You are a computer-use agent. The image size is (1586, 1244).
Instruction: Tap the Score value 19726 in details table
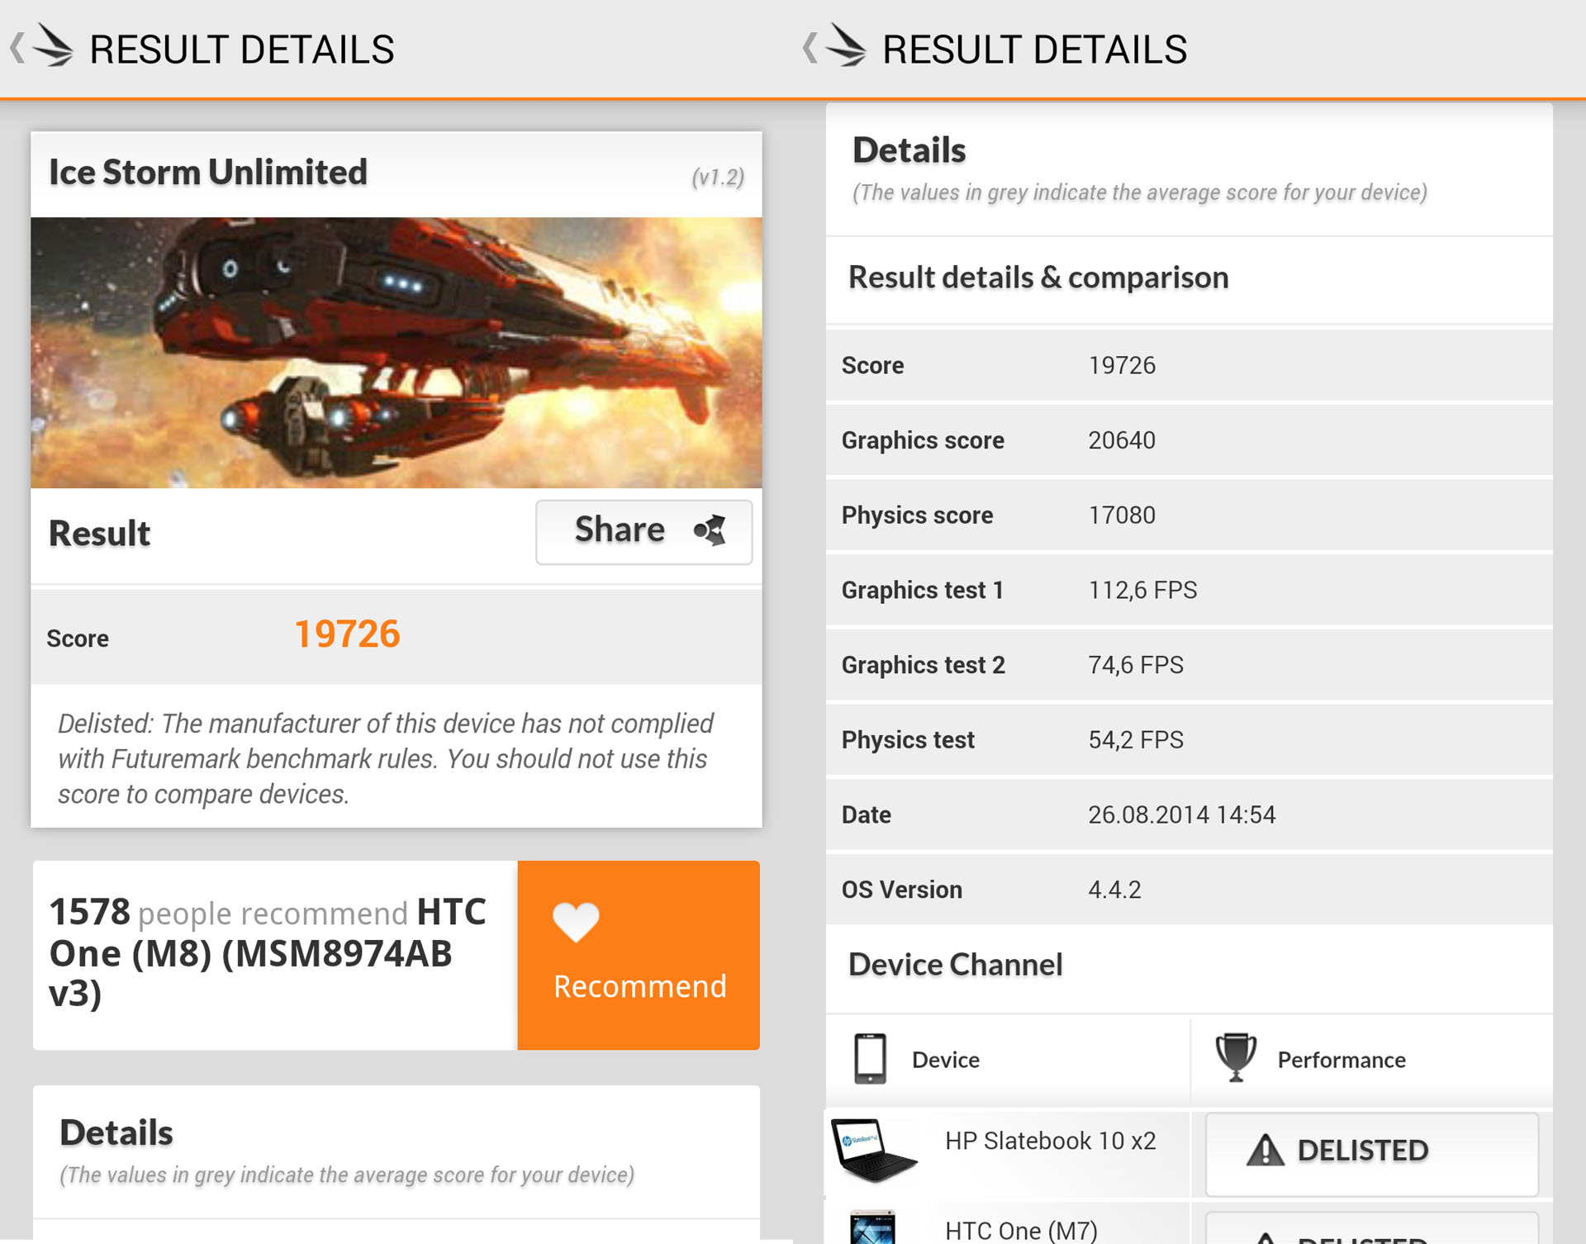[1122, 365]
